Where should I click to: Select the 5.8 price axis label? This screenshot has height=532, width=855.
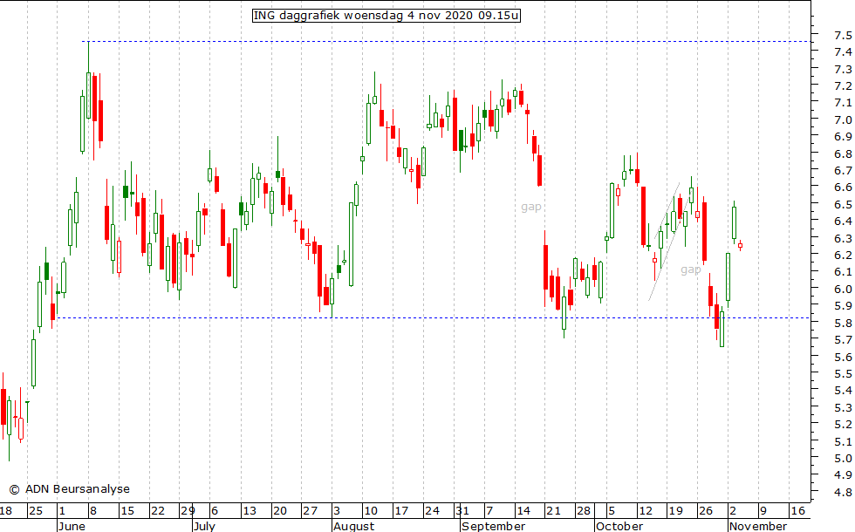pyautogui.click(x=843, y=323)
